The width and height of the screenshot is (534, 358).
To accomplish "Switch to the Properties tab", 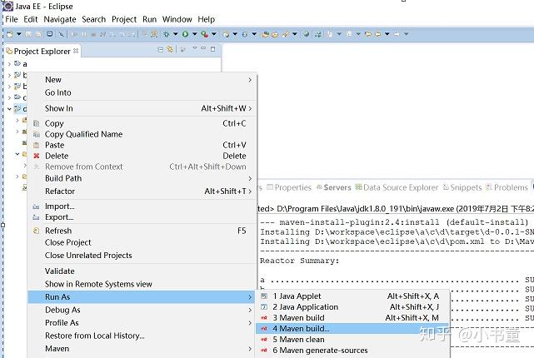I will (x=289, y=187).
